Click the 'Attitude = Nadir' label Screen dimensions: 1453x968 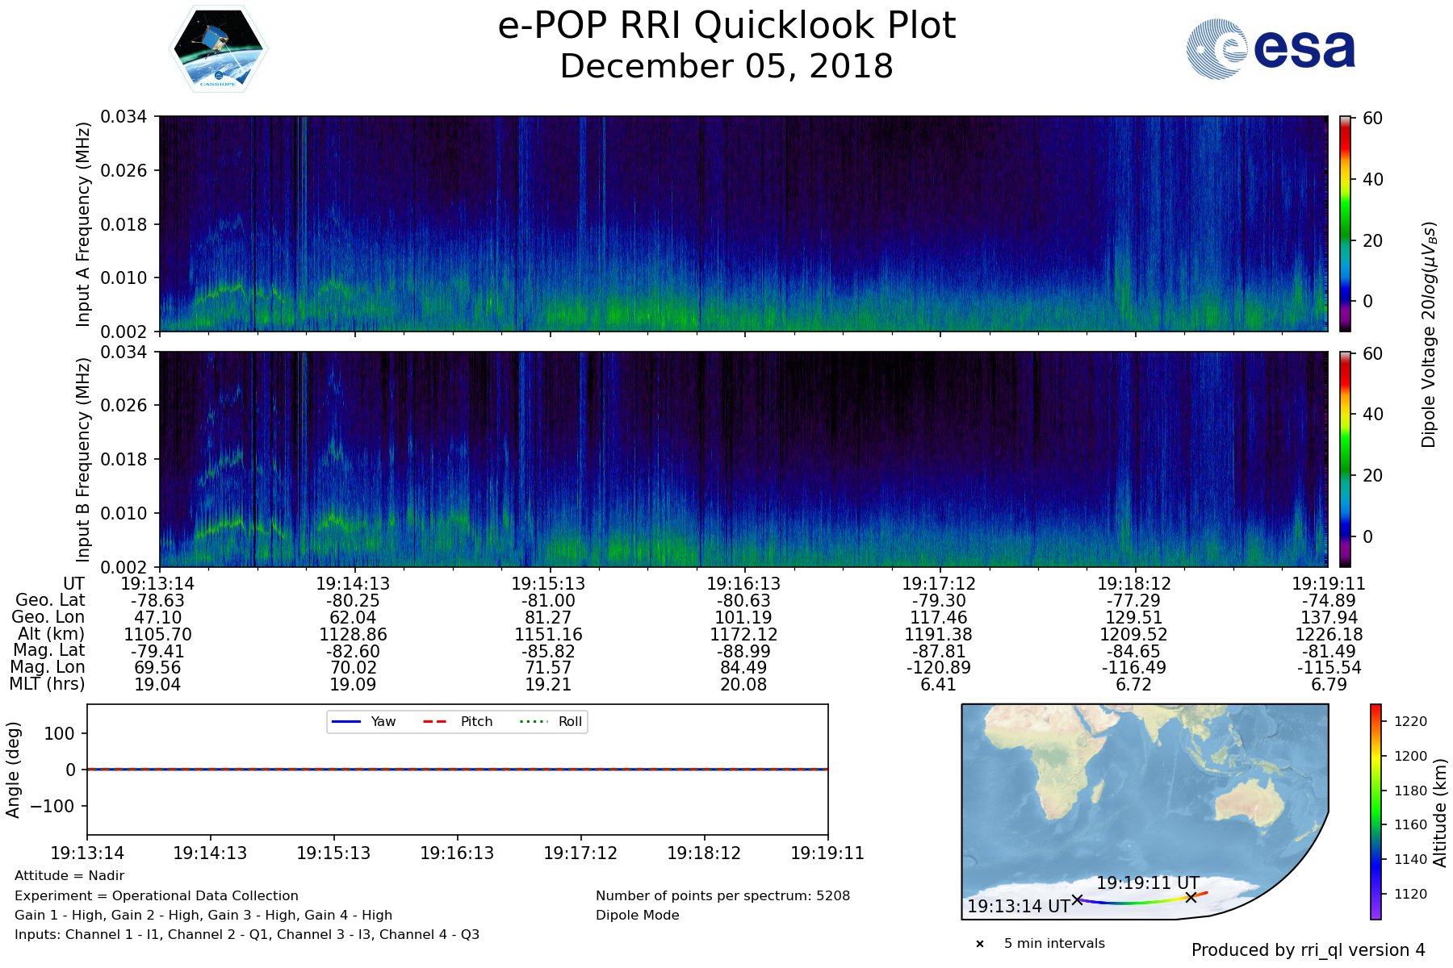69,876
